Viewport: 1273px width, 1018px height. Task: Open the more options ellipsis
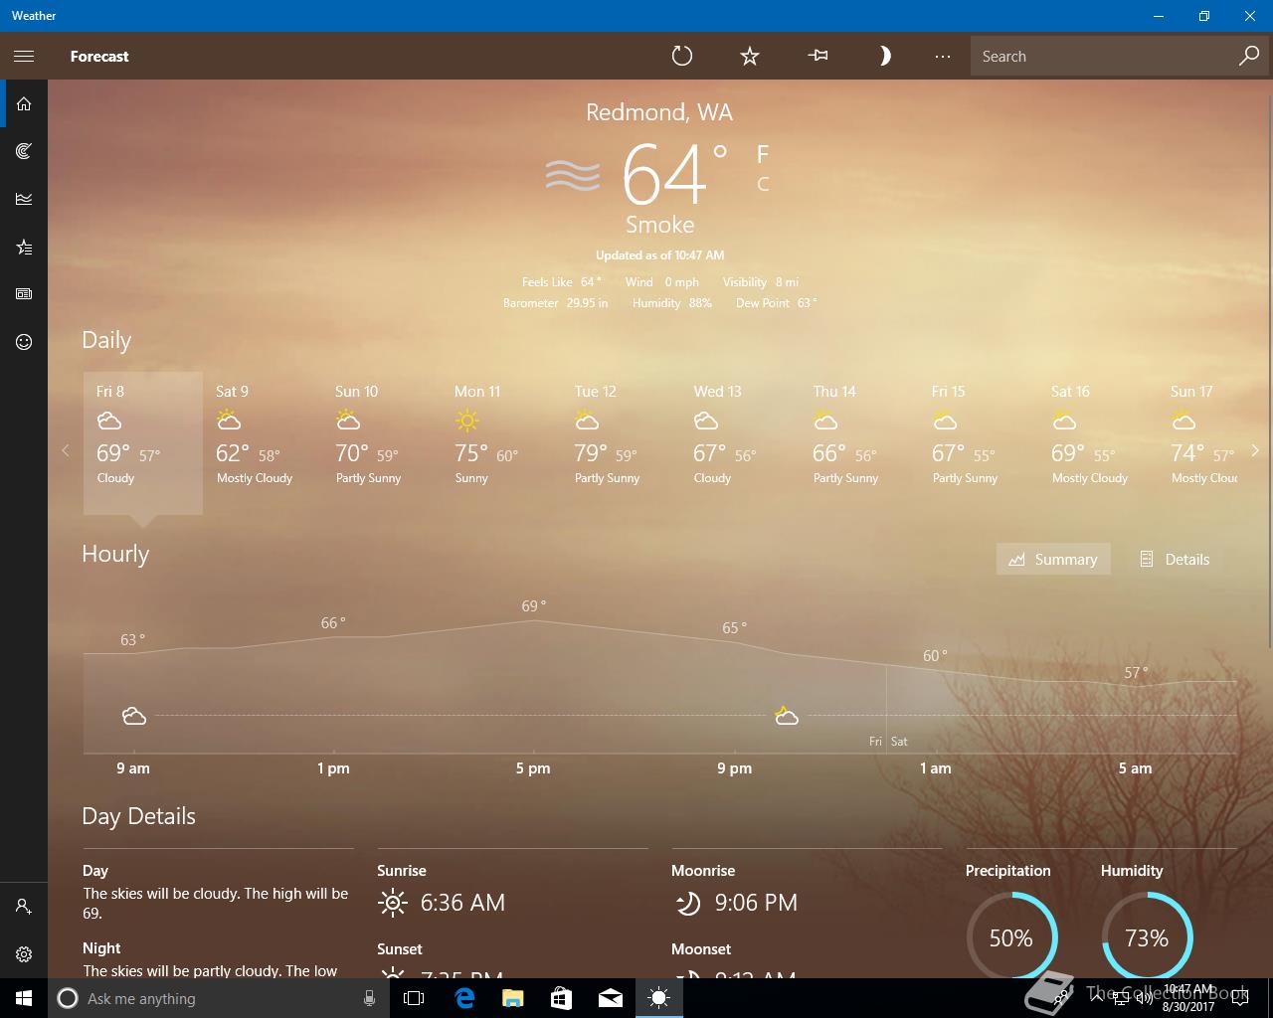[x=943, y=56]
